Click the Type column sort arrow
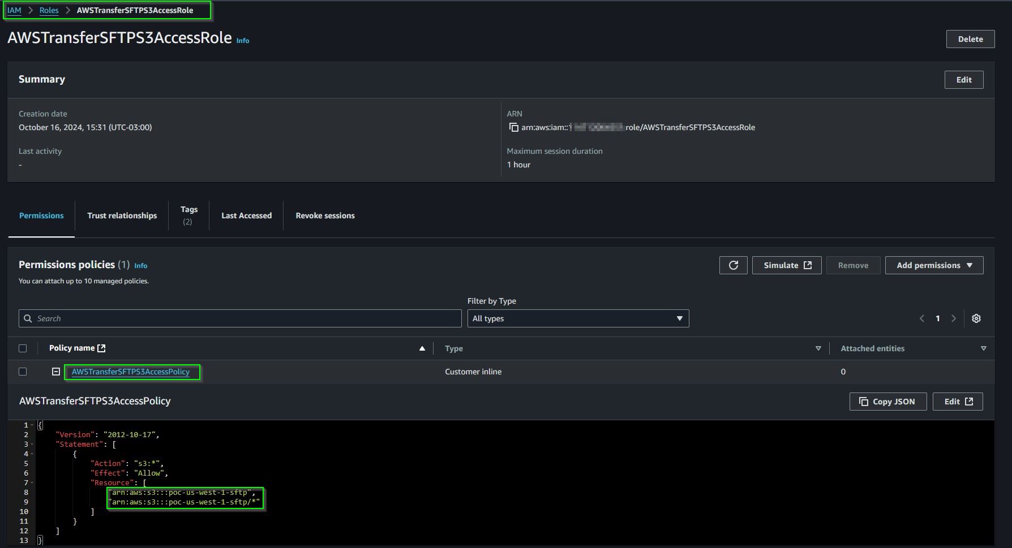The width and height of the screenshot is (1012, 548). tap(818, 348)
